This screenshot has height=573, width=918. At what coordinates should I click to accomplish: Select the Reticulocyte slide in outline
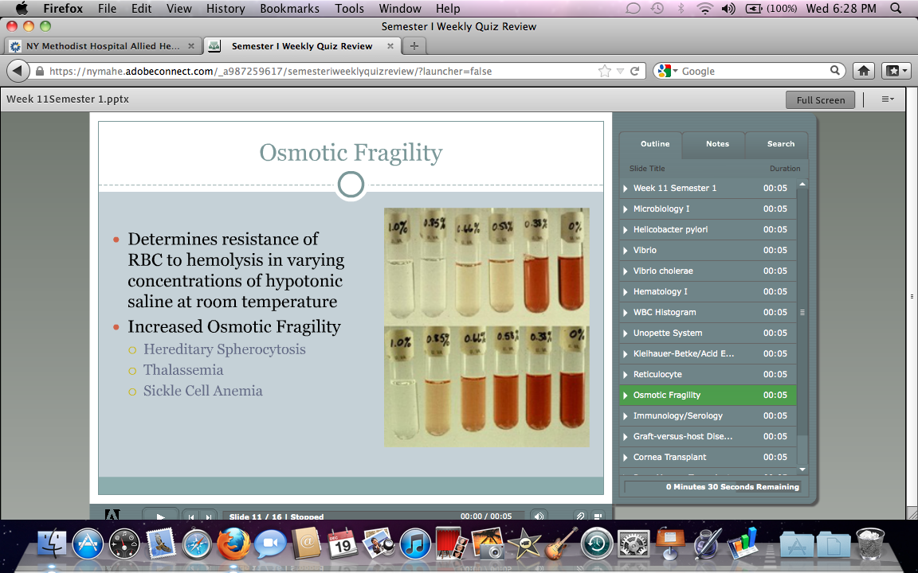pyautogui.click(x=657, y=375)
